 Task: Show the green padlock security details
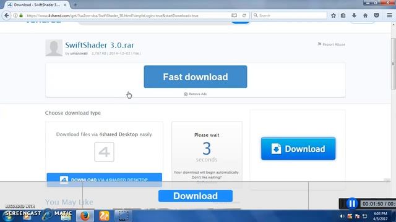pos(21,15)
